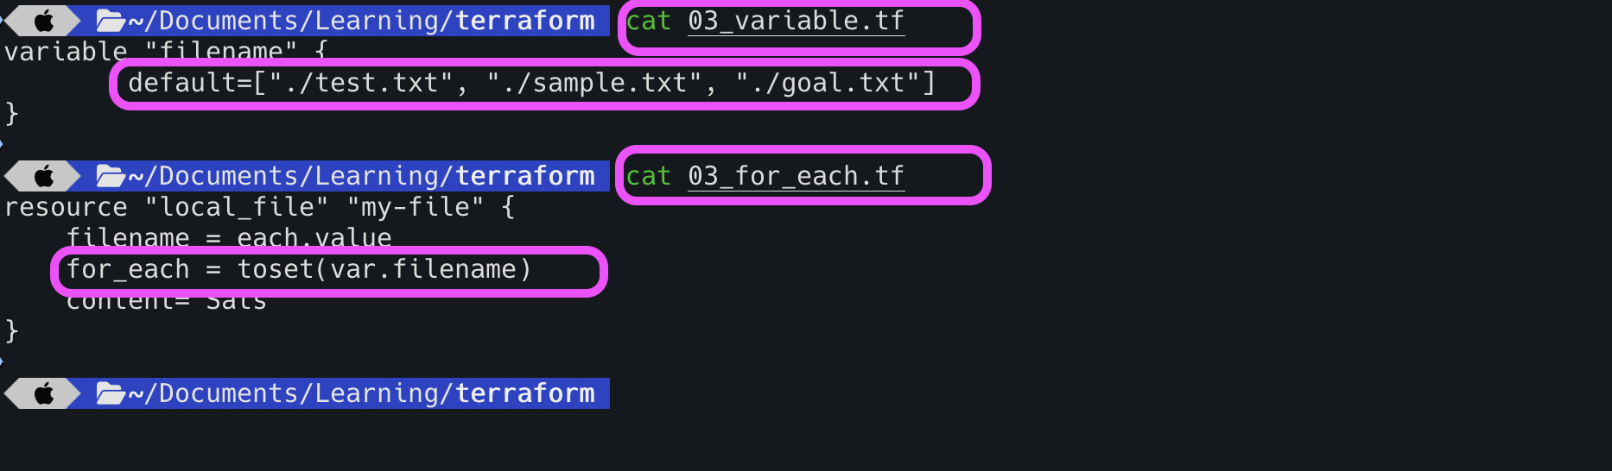
Task: Click the 03_for_each.tf filename
Action: pos(796,176)
